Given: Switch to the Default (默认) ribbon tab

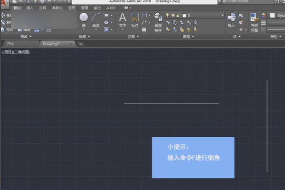Looking at the screenshot, I should coord(17,8).
